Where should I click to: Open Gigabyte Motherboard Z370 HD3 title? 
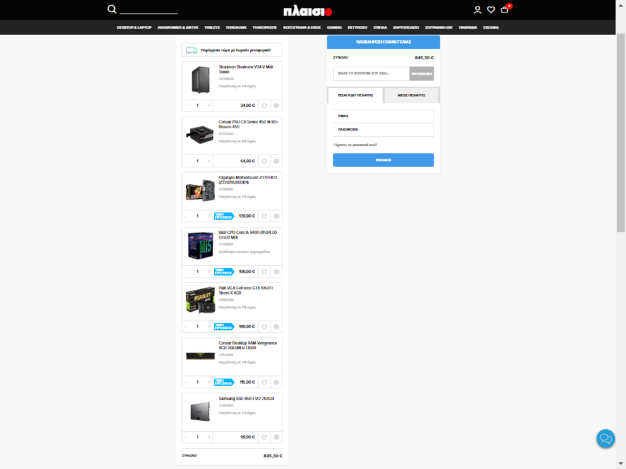click(248, 180)
